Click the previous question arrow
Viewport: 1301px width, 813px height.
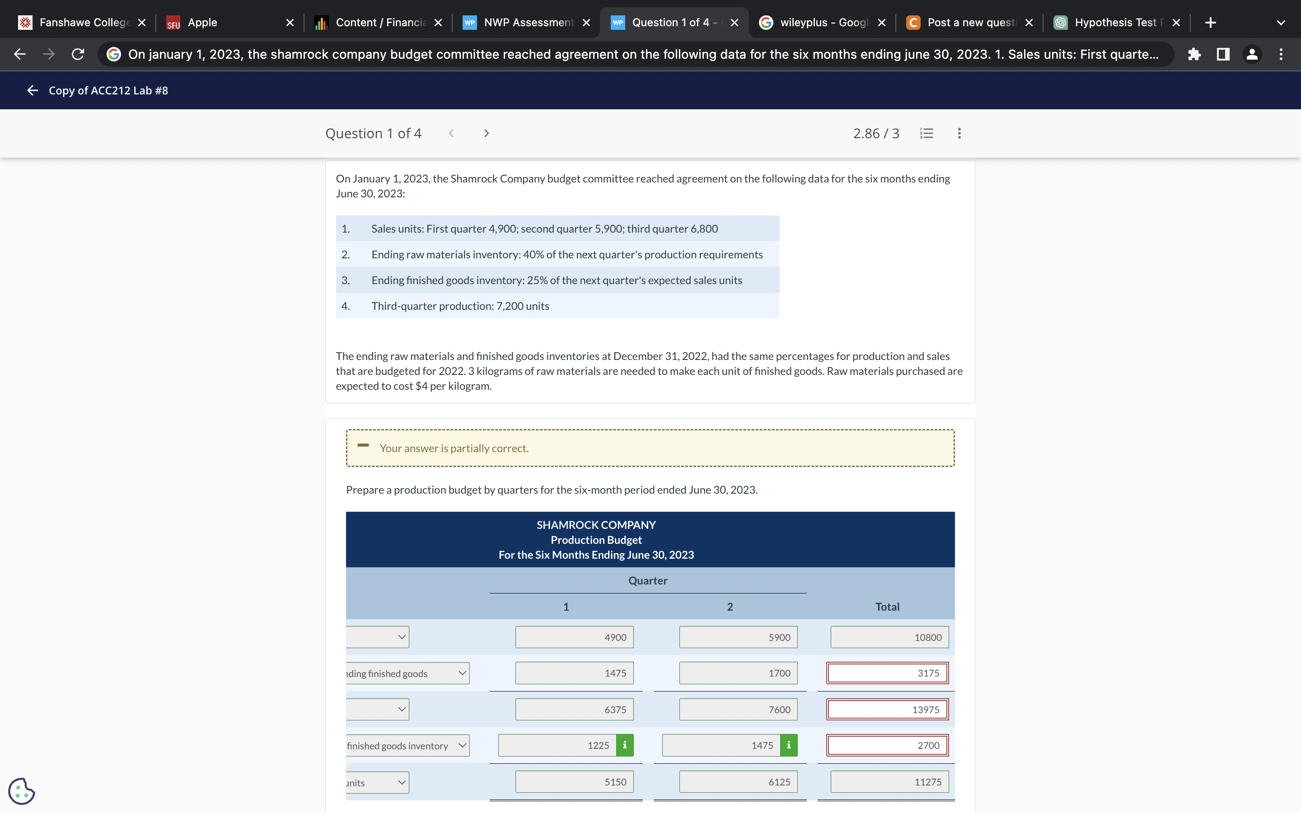point(450,132)
